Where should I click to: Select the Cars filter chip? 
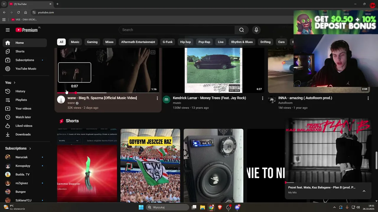point(281,42)
